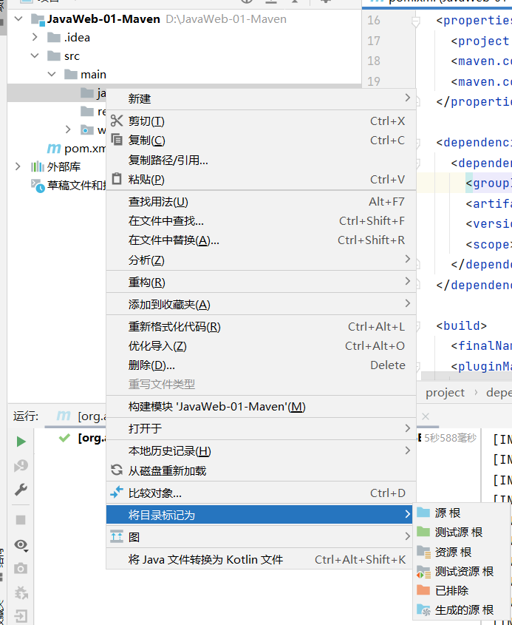The width and height of the screenshot is (512, 625).
Task: Click the eye view options icon
Action: click(21, 545)
